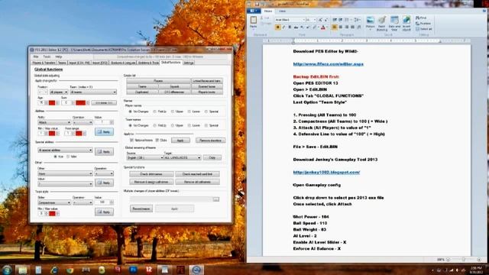Click the bullet list icon in WordPad
Screen dimensions: 489x275
pyautogui.click(x=347, y=20)
